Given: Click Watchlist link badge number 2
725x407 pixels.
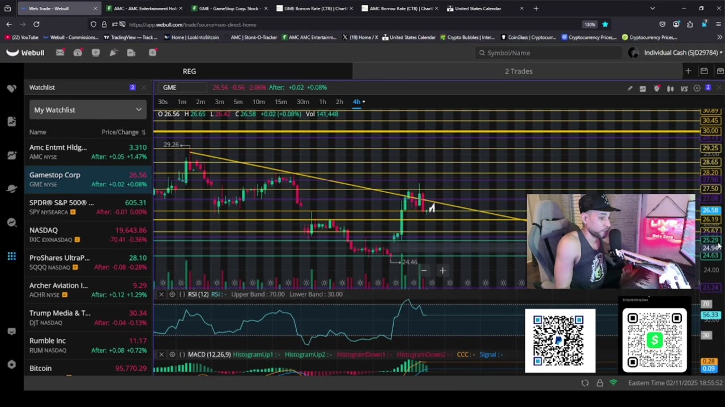Looking at the screenshot, I should [133, 88].
